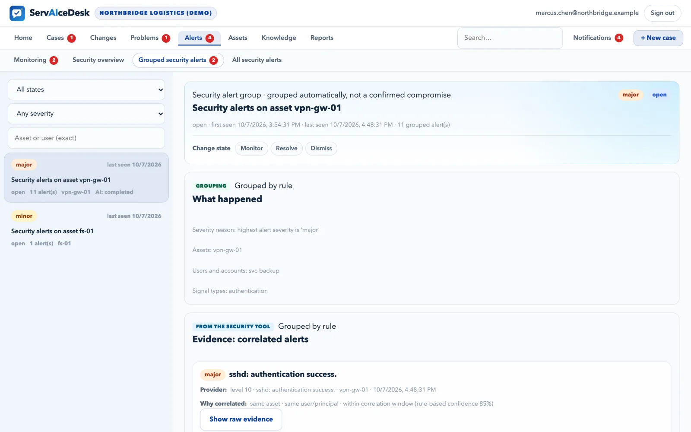The image size is (691, 432).
Task: Click the ServAIceDesk logo icon
Action: coord(17,13)
